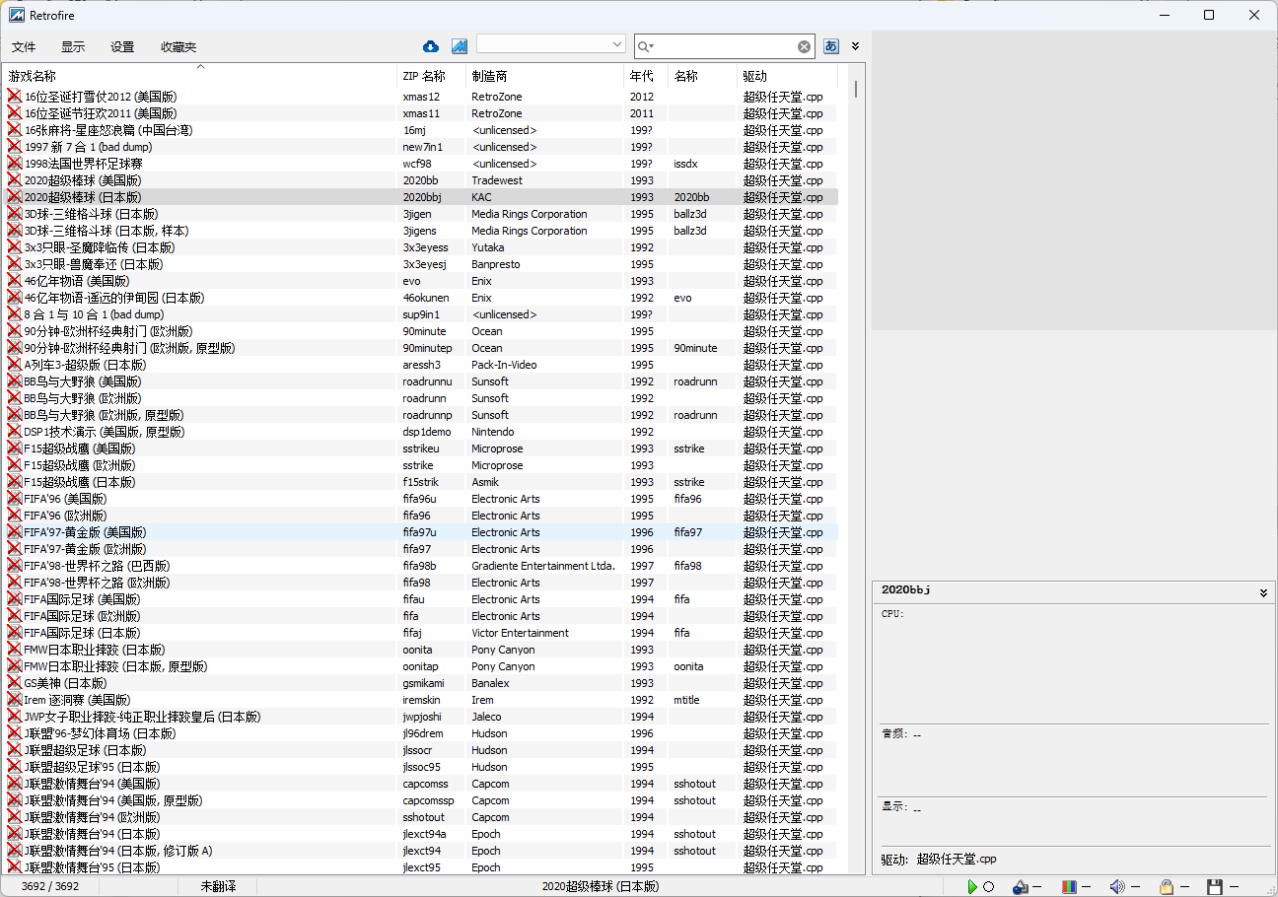1278x897 pixels.
Task: Click status icon of DSP1技术演示 row
Action: click(15, 432)
